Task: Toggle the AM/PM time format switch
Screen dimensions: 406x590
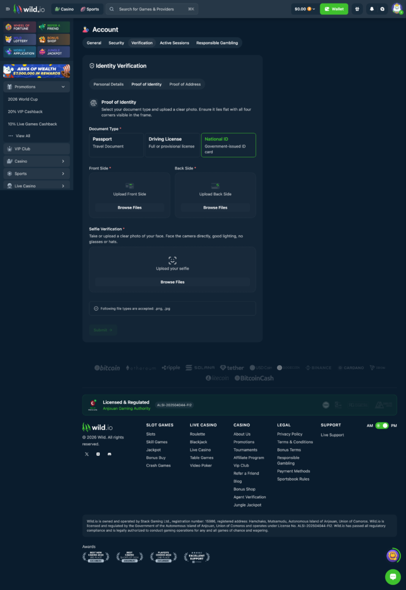Action: 382,426
